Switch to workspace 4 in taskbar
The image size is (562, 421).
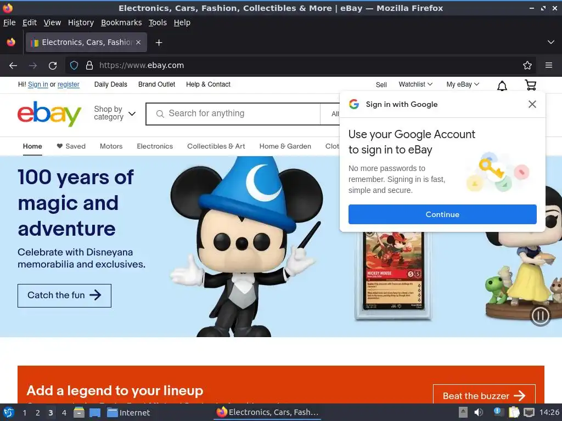coord(64,413)
